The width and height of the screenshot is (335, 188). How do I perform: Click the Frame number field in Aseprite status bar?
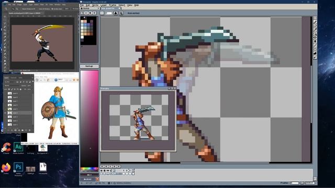click(x=294, y=183)
